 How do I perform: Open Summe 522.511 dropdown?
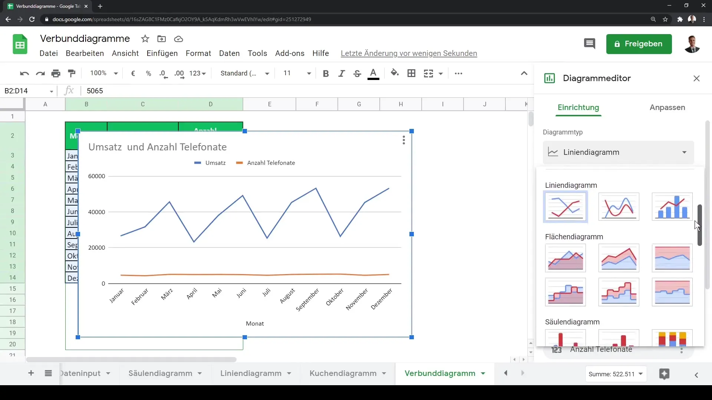(x=616, y=374)
